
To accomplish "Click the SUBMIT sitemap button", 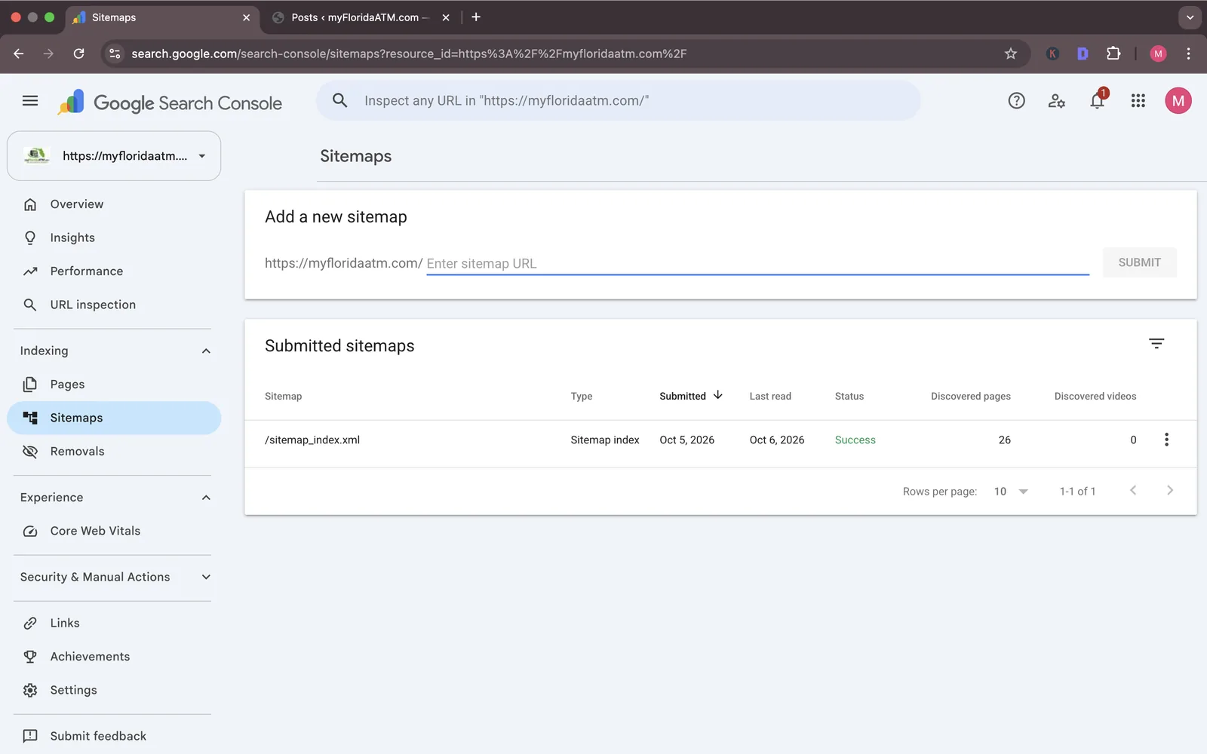I will pos(1139,262).
